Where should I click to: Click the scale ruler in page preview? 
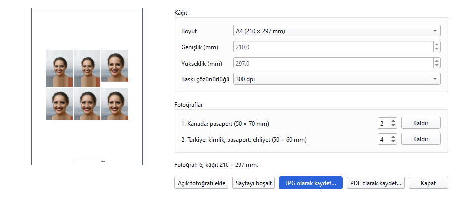click(x=90, y=161)
